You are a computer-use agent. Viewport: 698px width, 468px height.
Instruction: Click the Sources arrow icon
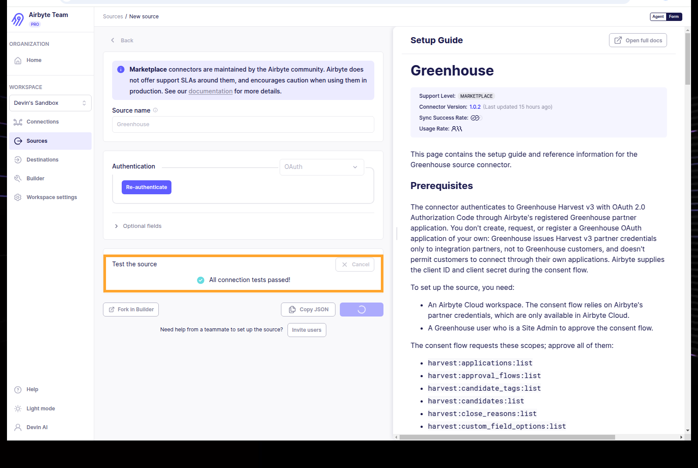pos(18,141)
